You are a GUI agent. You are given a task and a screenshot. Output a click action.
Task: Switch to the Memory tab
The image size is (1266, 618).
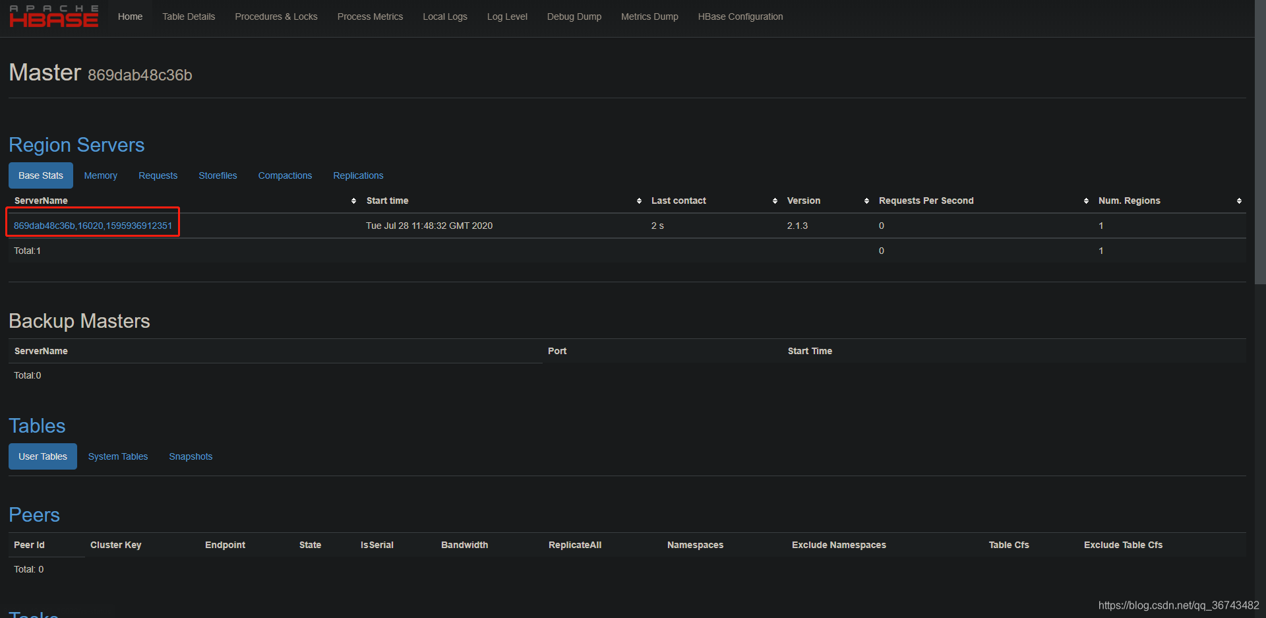point(100,175)
